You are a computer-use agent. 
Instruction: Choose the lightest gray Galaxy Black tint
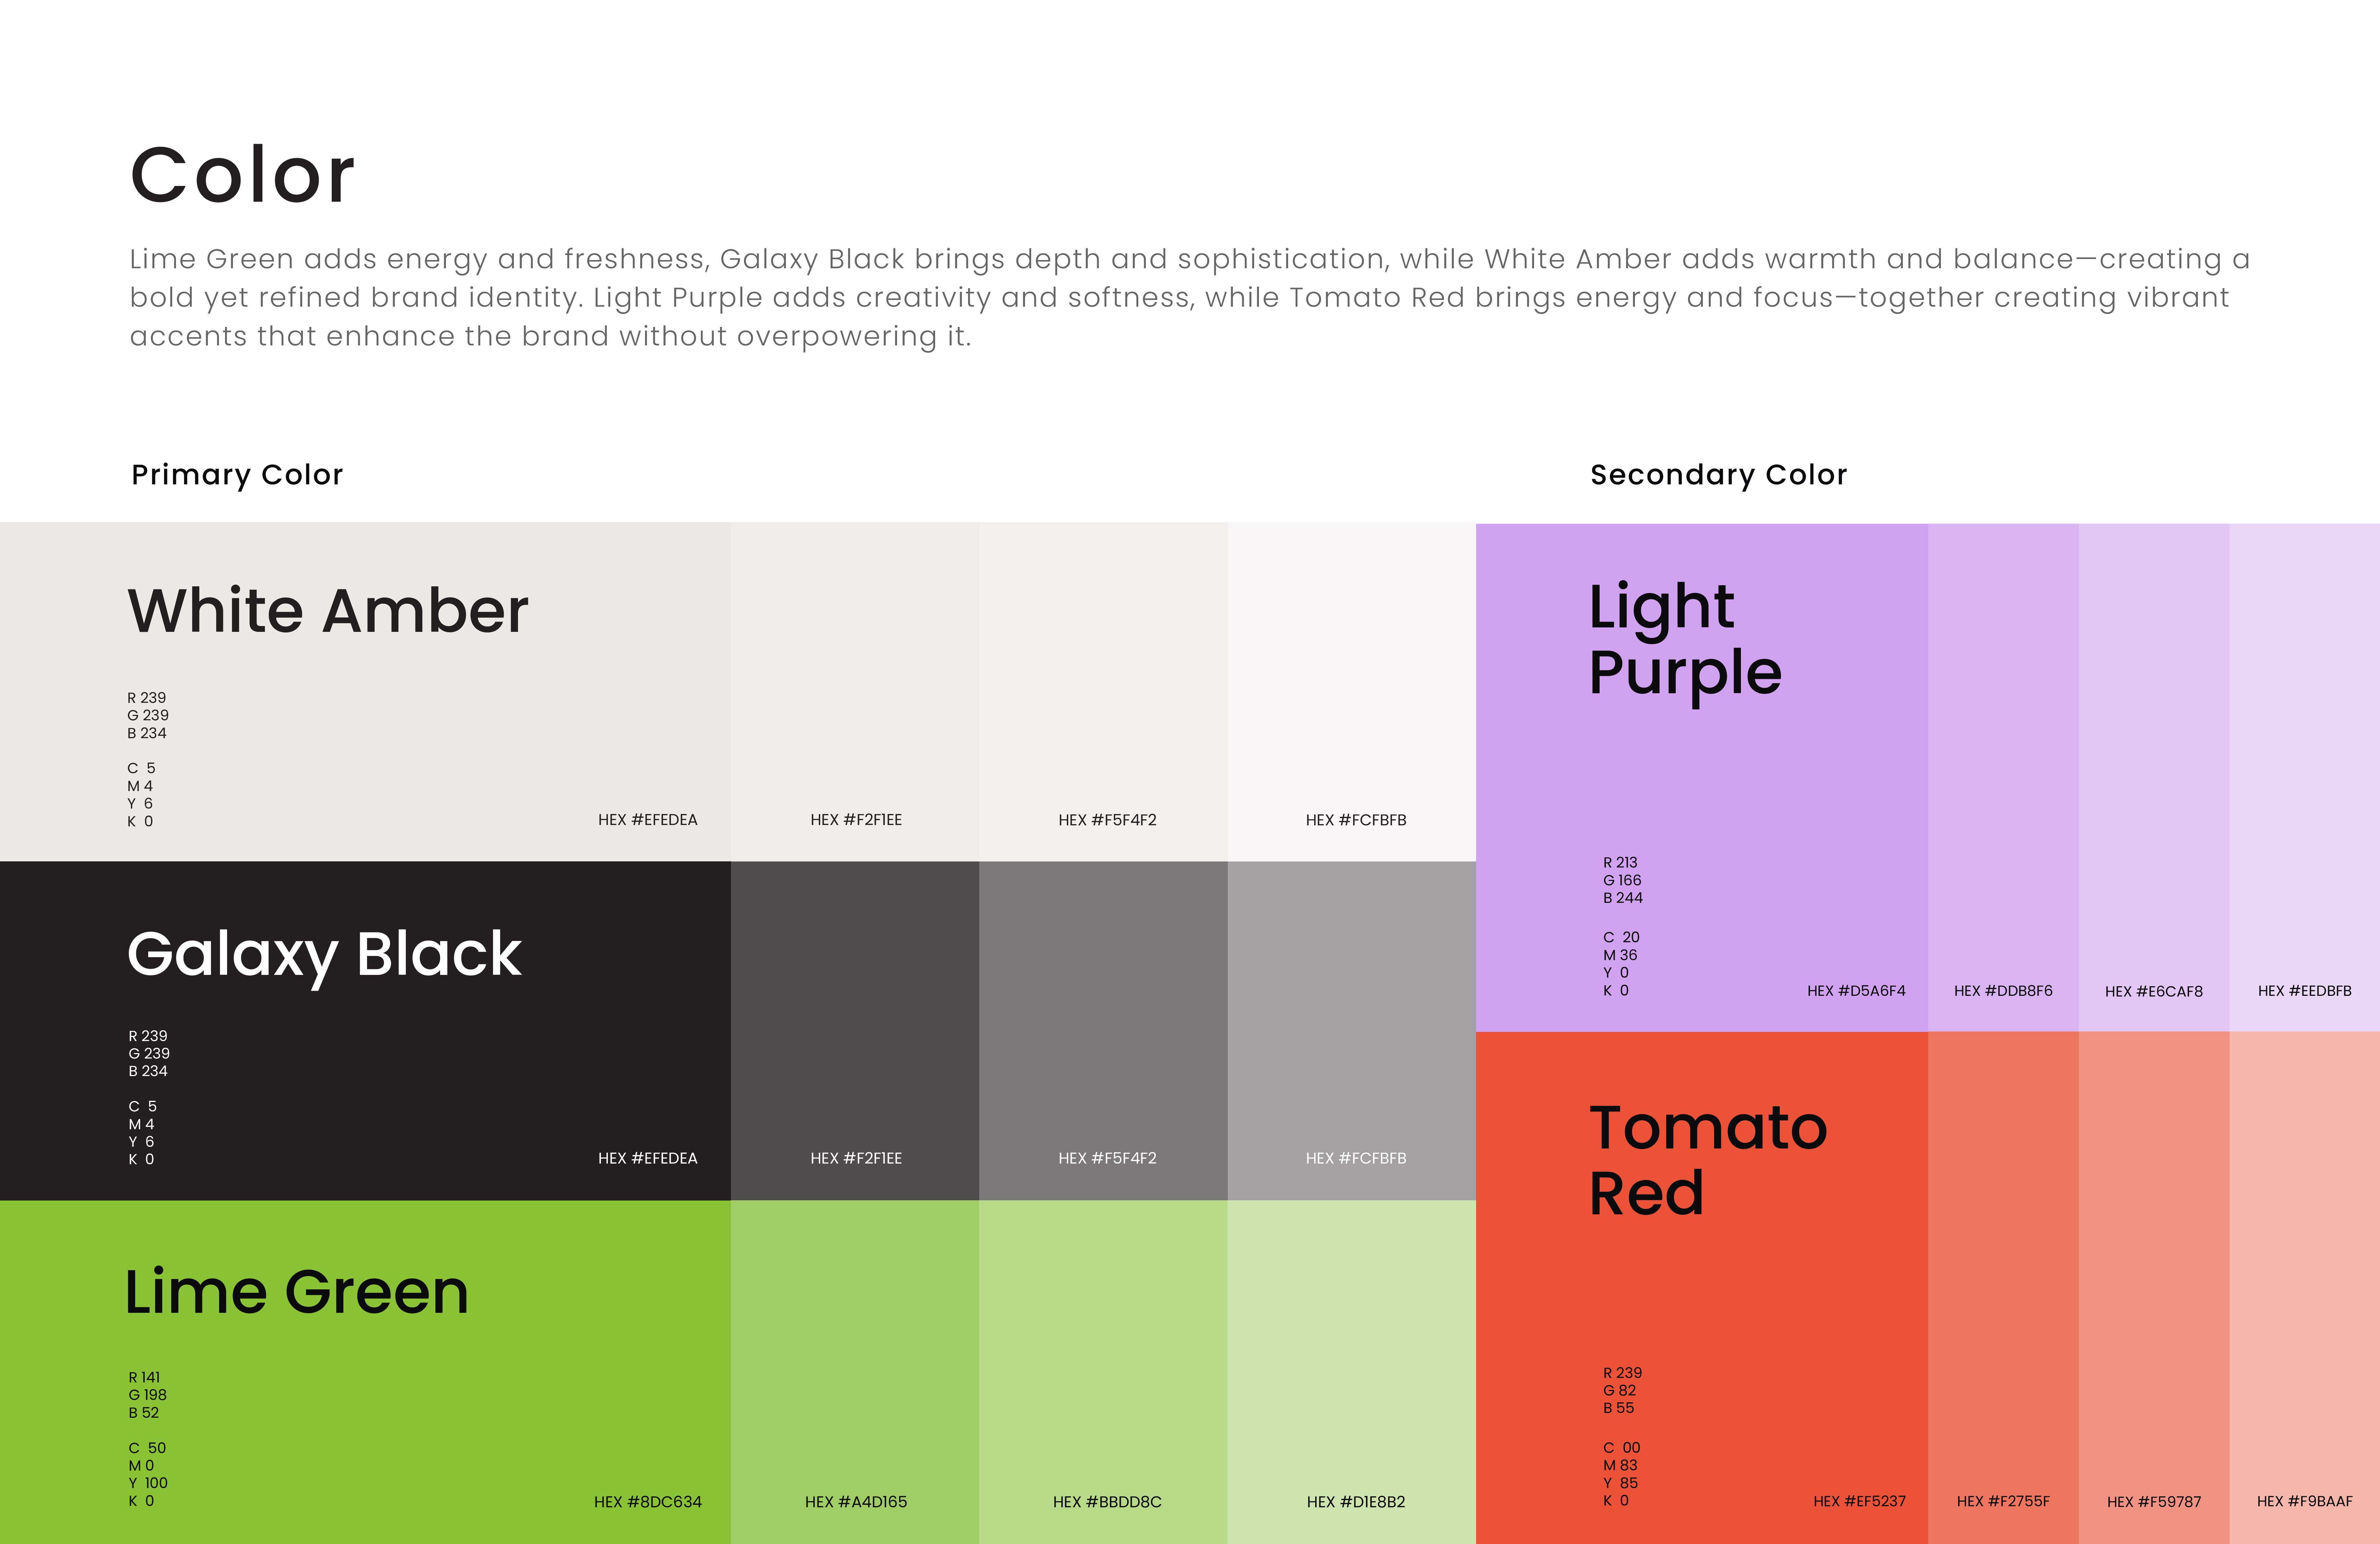(1352, 1030)
